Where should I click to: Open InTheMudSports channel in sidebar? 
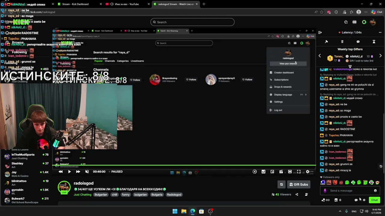coord(26,156)
